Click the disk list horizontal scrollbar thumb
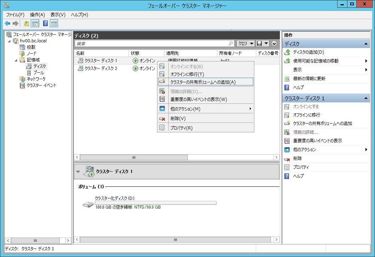This screenshot has height=257, width=375. coord(134,157)
